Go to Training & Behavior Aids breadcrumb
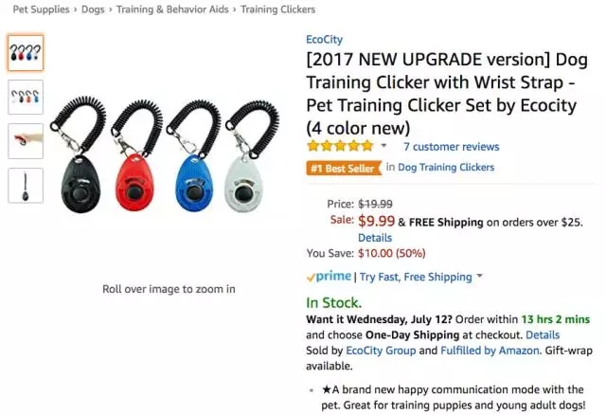 172,9
